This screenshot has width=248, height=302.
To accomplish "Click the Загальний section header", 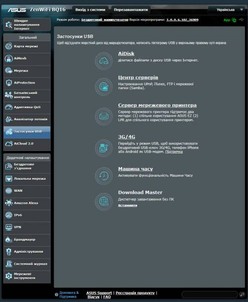I will pyautogui.click(x=28, y=37).
